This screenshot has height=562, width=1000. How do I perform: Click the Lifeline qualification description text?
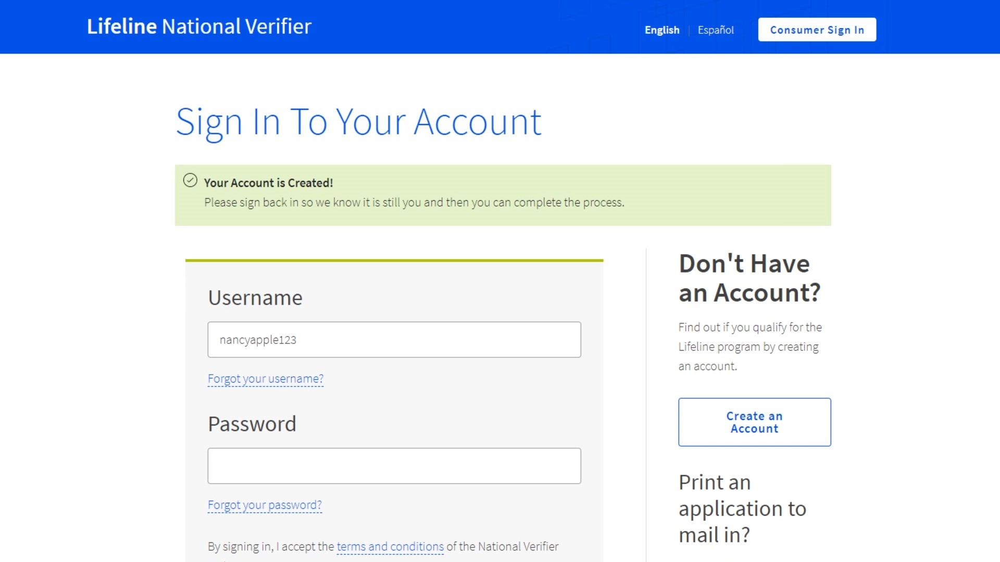[750, 347]
